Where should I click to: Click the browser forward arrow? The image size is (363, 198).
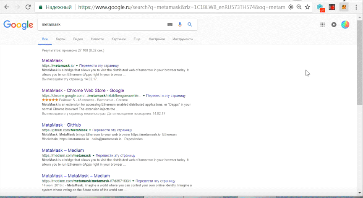pos(17,7)
